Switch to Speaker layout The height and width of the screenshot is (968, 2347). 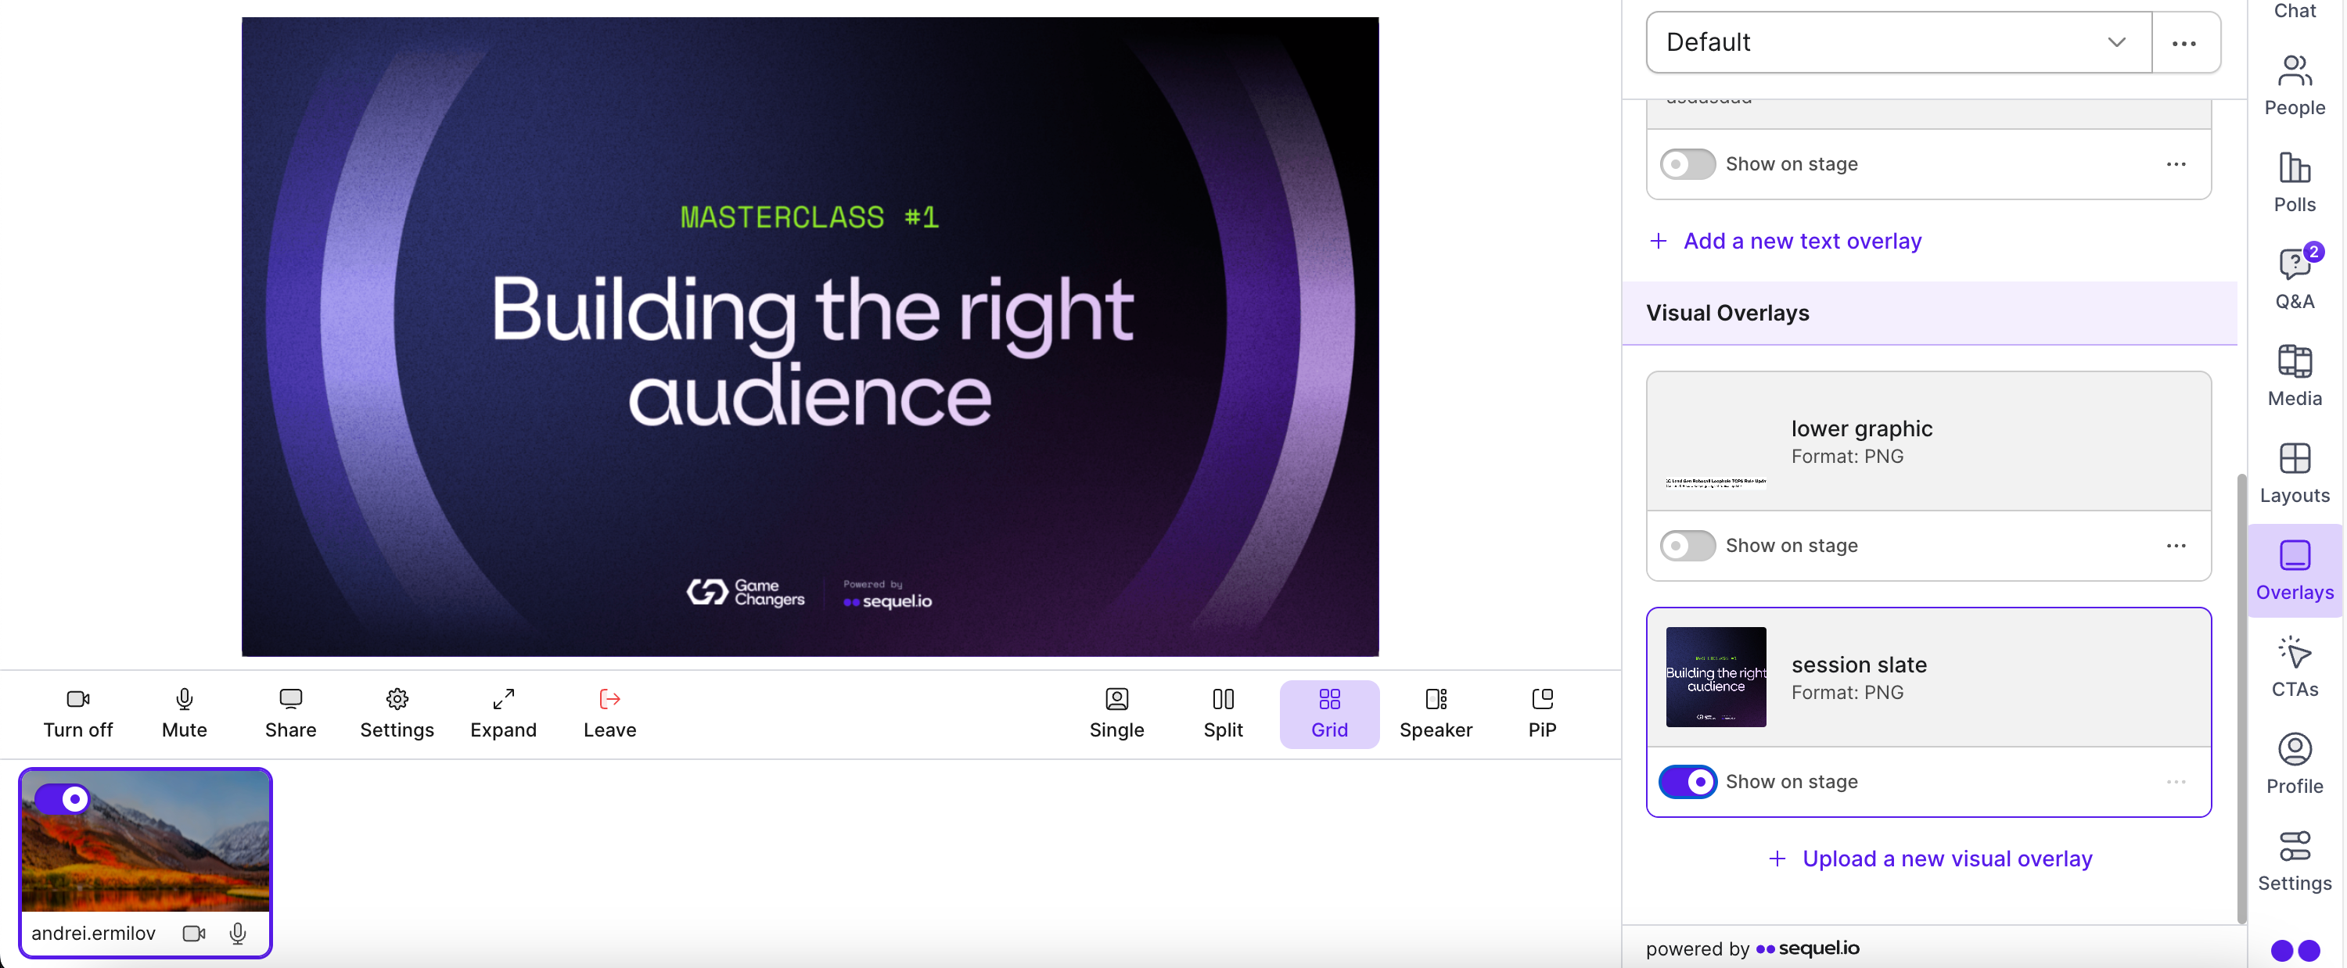click(1436, 714)
